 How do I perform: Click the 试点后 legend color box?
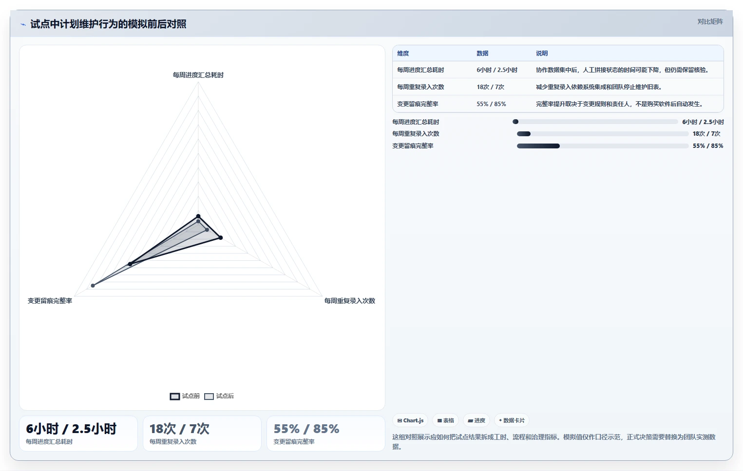pyautogui.click(x=209, y=397)
